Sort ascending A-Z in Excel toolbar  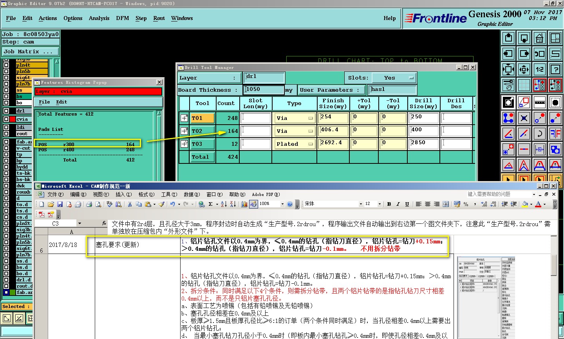click(224, 204)
